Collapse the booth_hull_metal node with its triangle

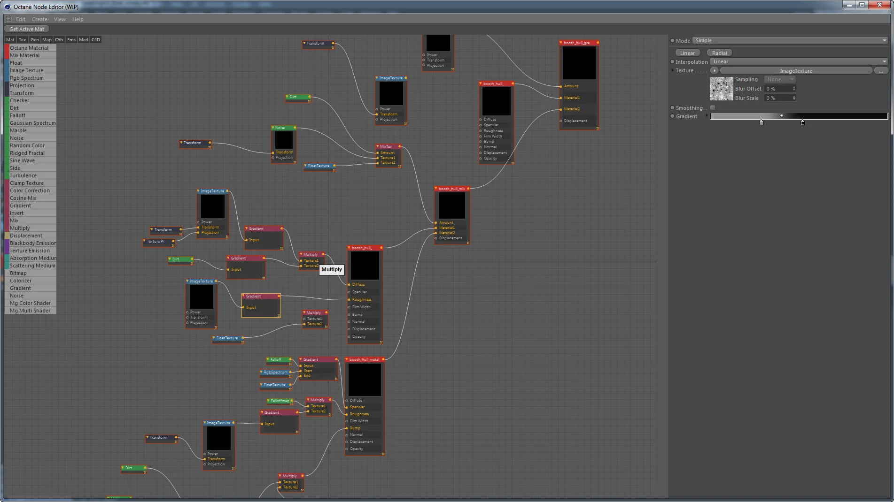[347, 359]
